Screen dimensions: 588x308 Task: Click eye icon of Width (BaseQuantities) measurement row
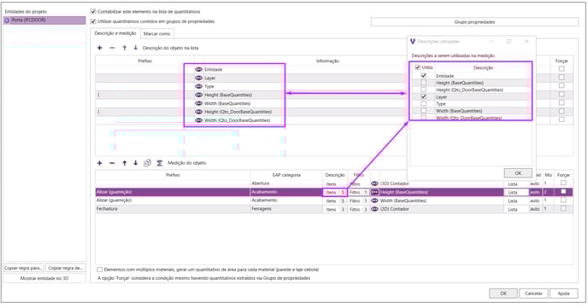point(374,200)
